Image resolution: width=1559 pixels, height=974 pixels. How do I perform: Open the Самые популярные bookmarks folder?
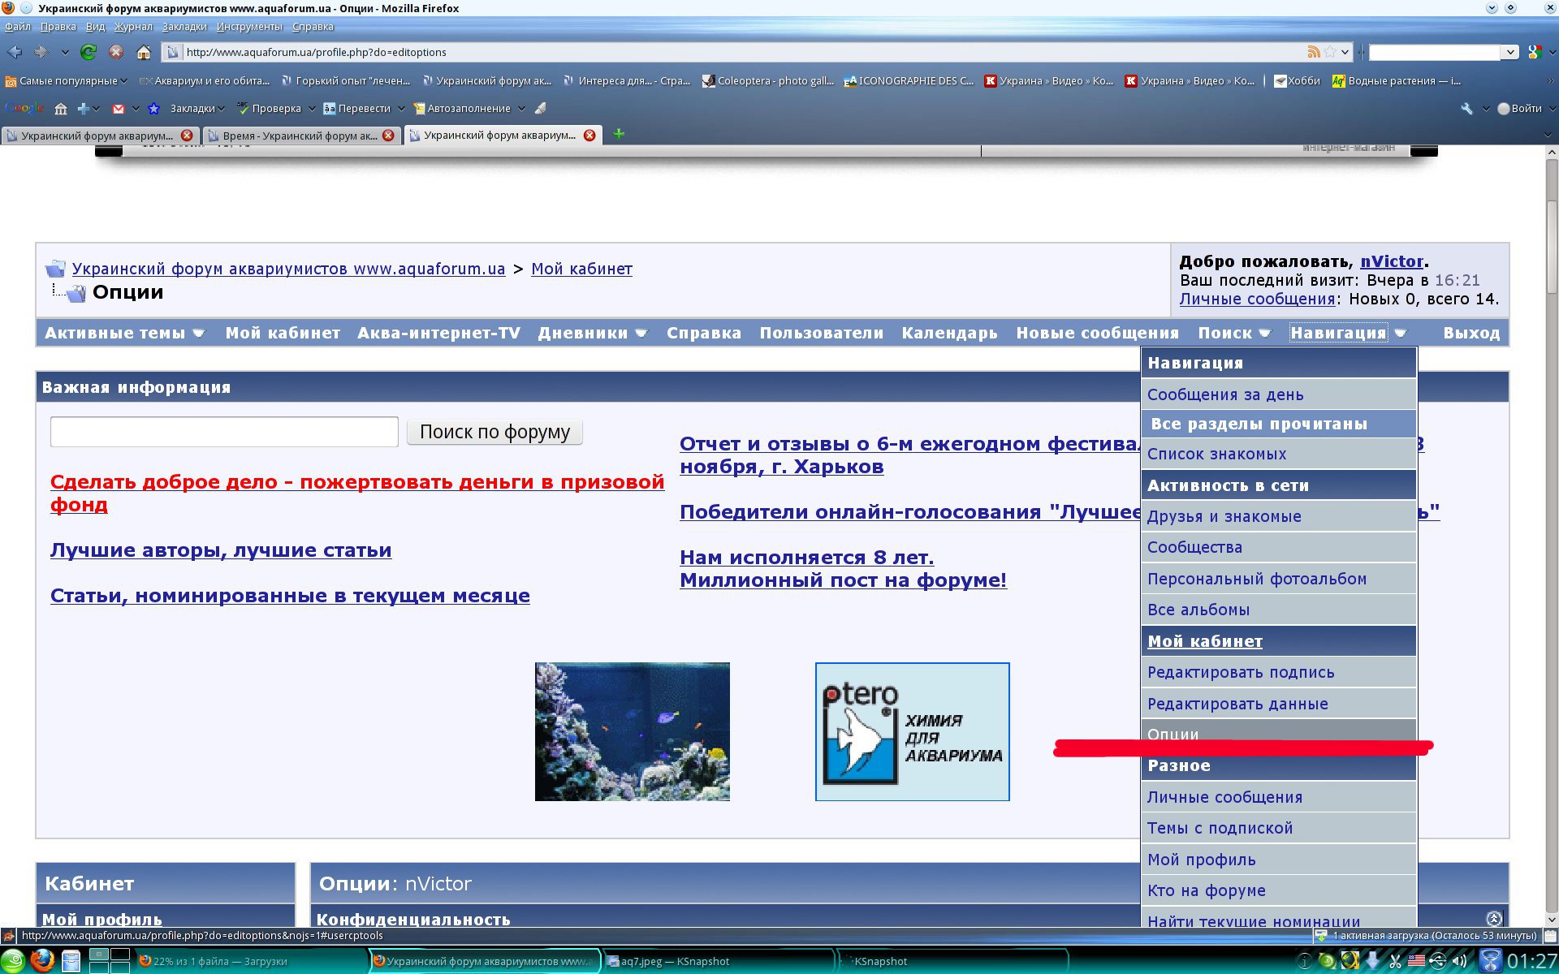(x=67, y=80)
